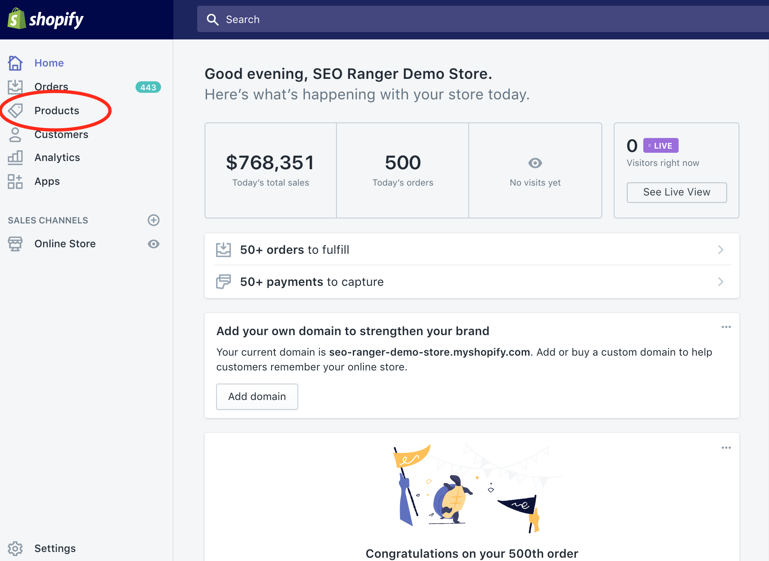Image resolution: width=769 pixels, height=561 pixels.
Task: Click orders to fulfill inbox icon
Action: 223,250
